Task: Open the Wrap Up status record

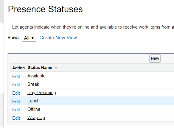Action: coord(36,118)
